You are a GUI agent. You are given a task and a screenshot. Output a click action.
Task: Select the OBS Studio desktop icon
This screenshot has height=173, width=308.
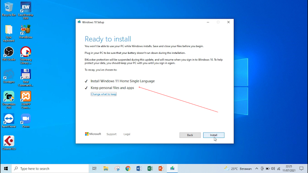coord(9,54)
